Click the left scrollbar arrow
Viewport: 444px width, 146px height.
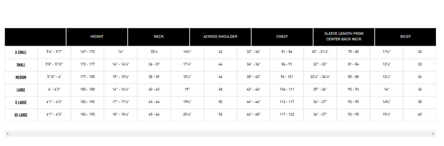coord(7,134)
